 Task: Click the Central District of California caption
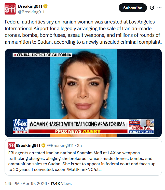pyautogui.click(x=42, y=55)
